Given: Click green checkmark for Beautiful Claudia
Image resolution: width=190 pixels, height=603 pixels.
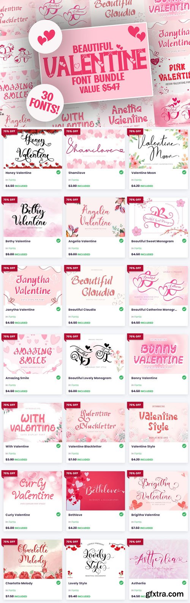Looking at the screenshot, I should (121, 309).
